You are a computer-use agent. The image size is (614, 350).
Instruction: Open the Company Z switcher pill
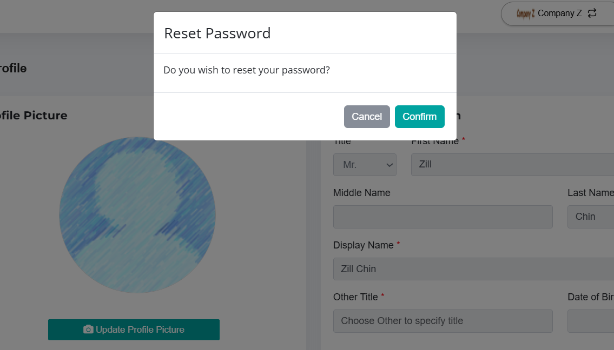558,14
